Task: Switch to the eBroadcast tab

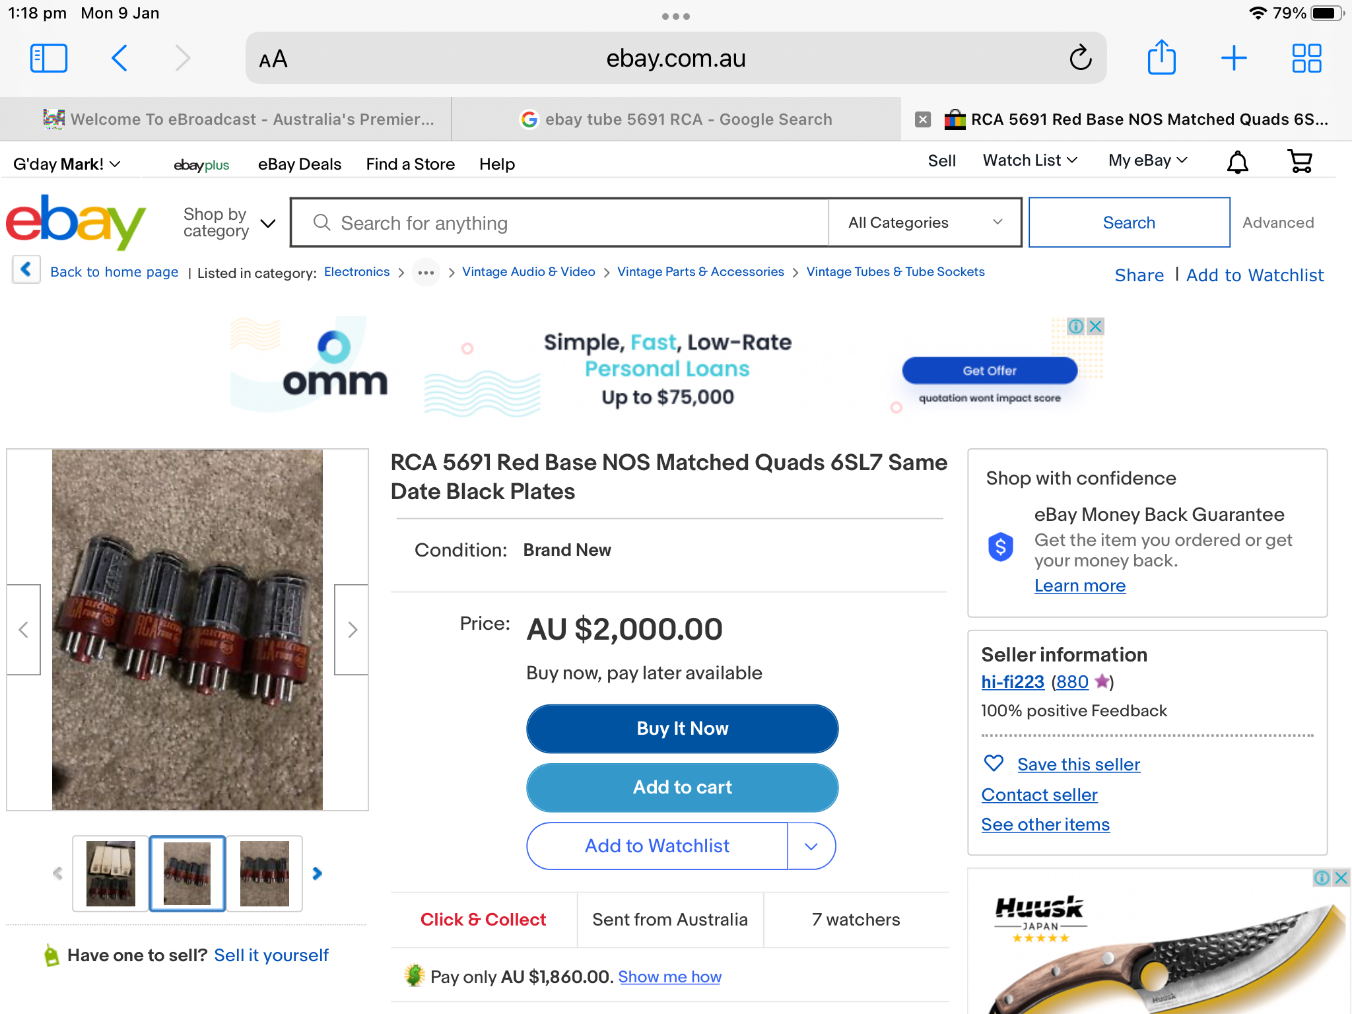Action: click(x=226, y=119)
